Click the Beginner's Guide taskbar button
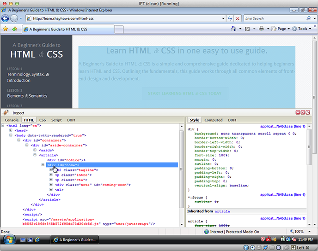The height and width of the screenshot is (251, 318). pyautogui.click(x=74, y=240)
